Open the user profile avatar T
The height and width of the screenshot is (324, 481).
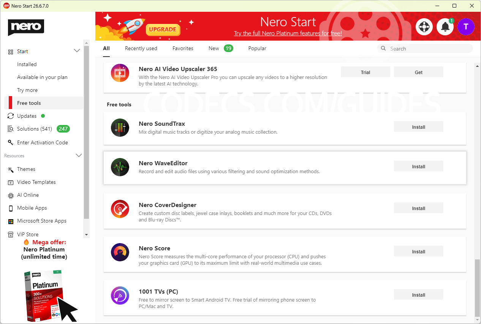(x=466, y=27)
